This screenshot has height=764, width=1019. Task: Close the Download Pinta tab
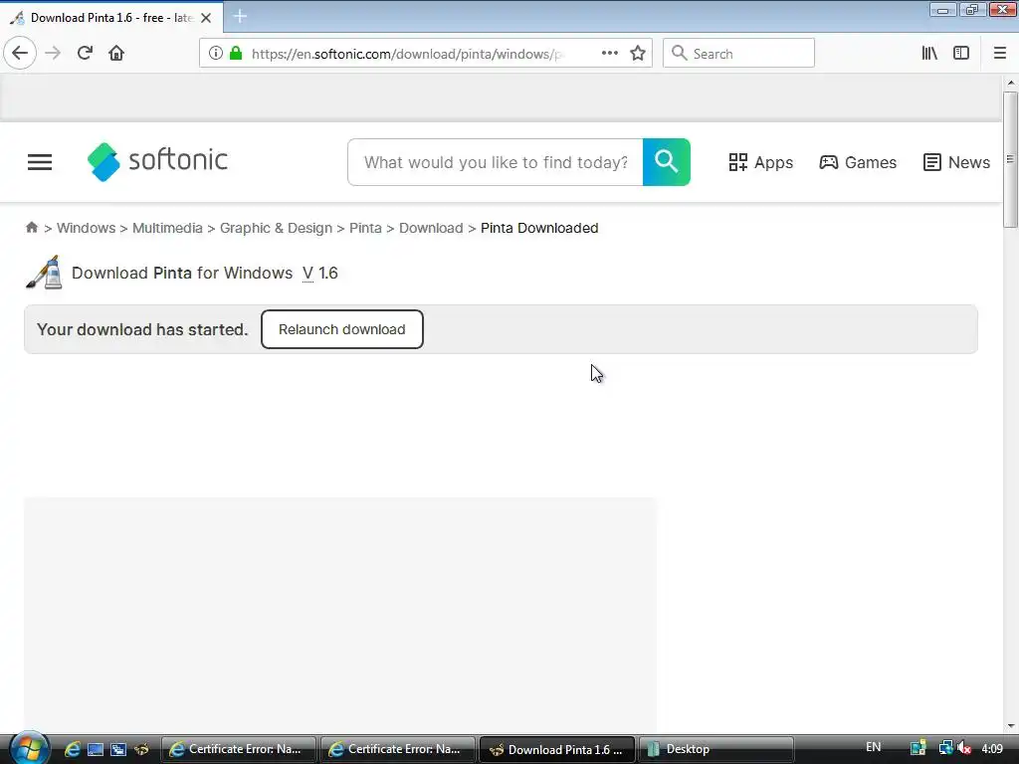[x=206, y=18]
